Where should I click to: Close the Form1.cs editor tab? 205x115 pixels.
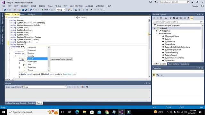(18, 14)
